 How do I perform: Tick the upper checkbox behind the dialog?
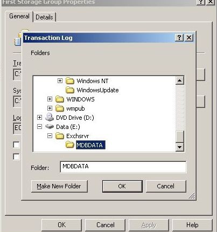click(x=16, y=145)
